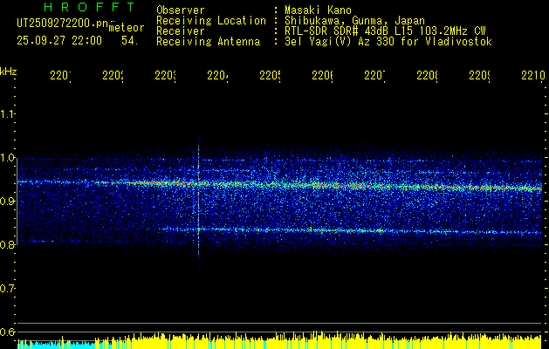
Task: Click the 'Receiver' label
Action: pyautogui.click(x=181, y=31)
